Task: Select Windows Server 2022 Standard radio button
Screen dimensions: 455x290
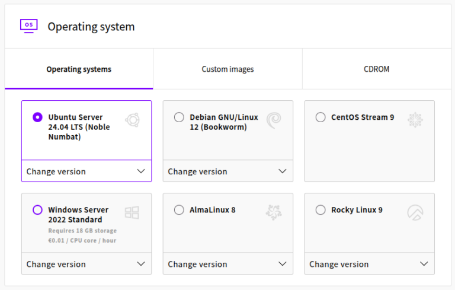Action: tap(38, 210)
